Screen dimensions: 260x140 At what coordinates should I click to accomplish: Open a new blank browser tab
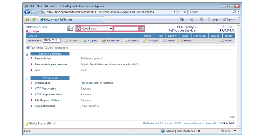[x=107, y=20]
